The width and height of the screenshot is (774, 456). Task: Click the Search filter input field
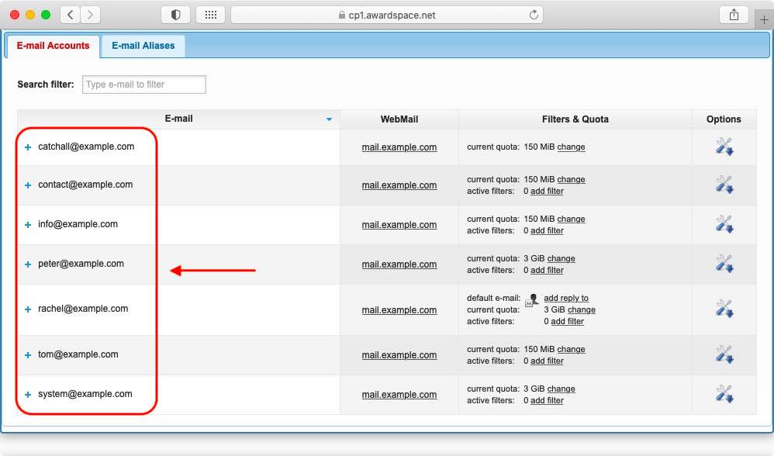143,84
